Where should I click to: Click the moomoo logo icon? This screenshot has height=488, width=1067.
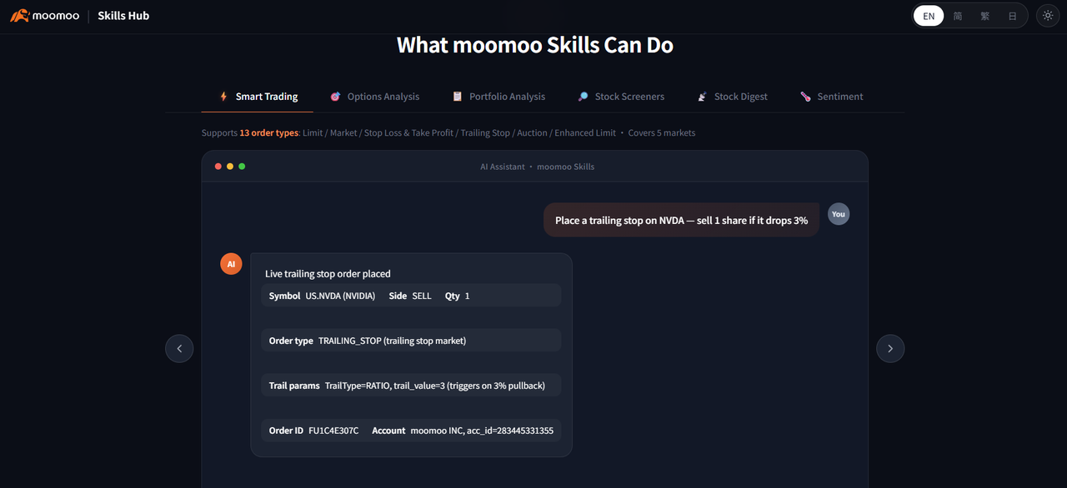[x=20, y=15]
